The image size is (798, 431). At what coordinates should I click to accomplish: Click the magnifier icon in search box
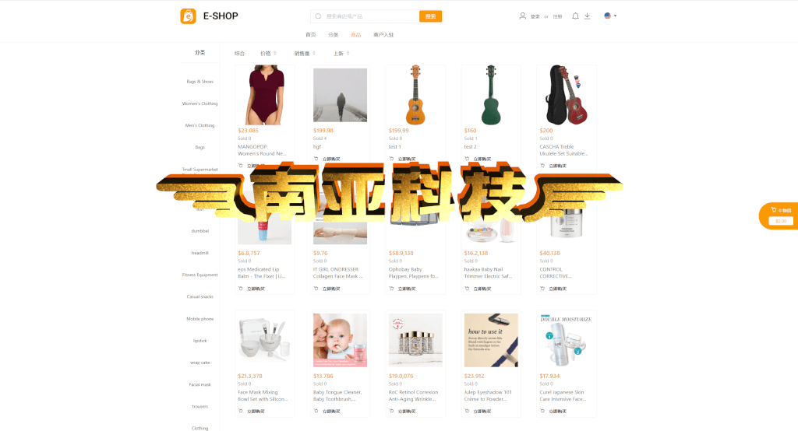point(318,16)
